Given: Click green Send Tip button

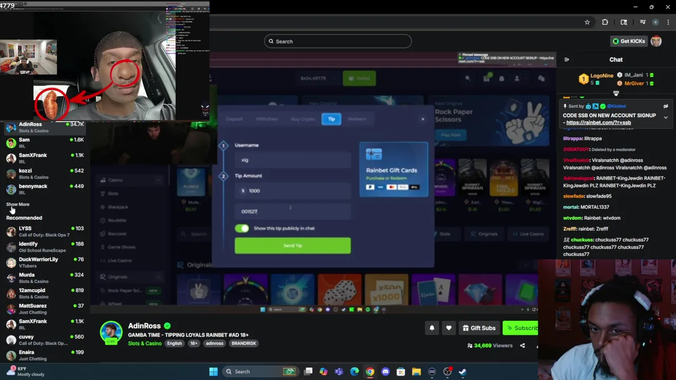Looking at the screenshot, I should (x=293, y=245).
